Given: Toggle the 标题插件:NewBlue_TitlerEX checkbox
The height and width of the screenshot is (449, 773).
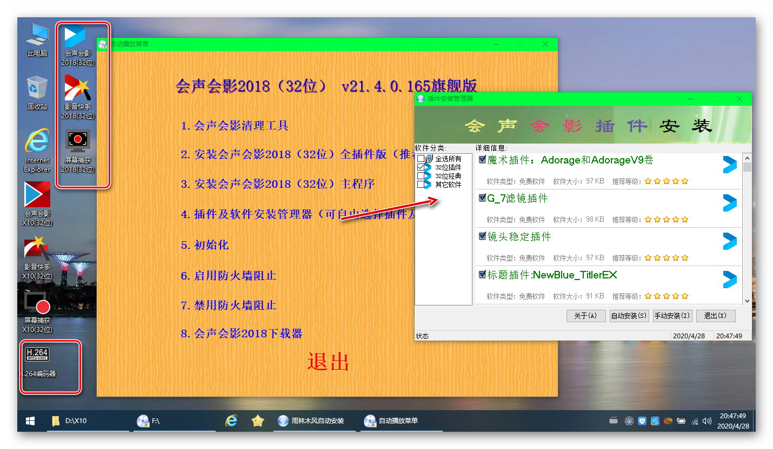Looking at the screenshot, I should pos(482,275).
